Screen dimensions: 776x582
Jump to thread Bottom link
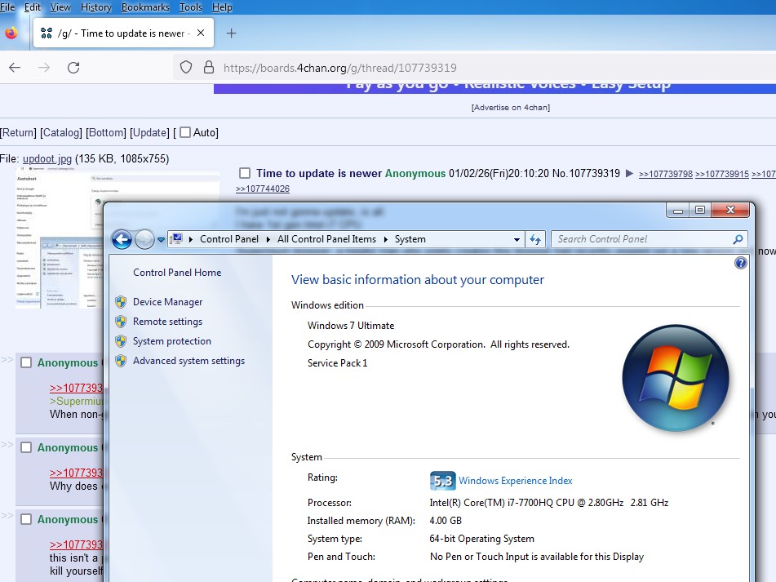click(106, 132)
